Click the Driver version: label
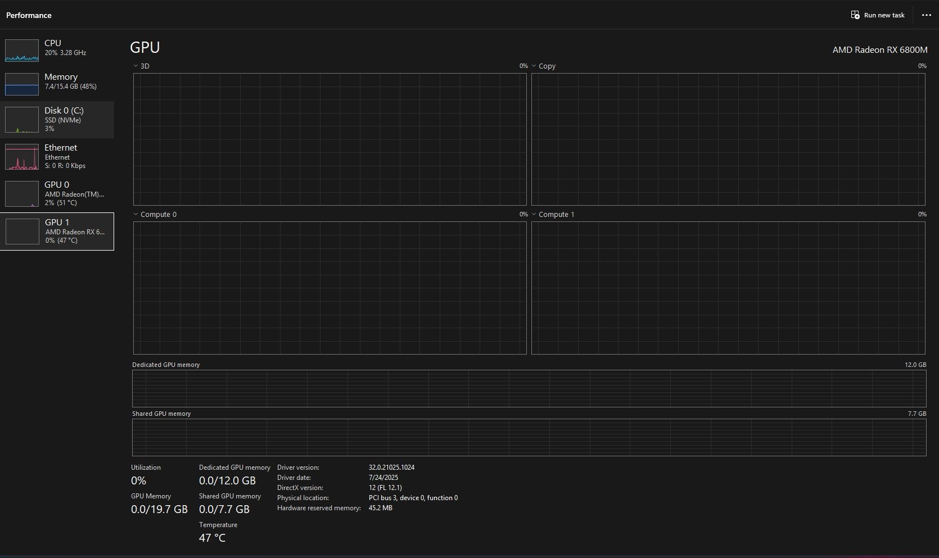Screen dimensions: 939x558 [298, 468]
